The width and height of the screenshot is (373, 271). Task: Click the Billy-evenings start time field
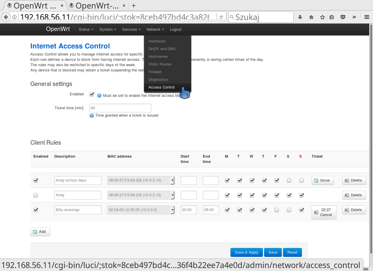coord(189,210)
